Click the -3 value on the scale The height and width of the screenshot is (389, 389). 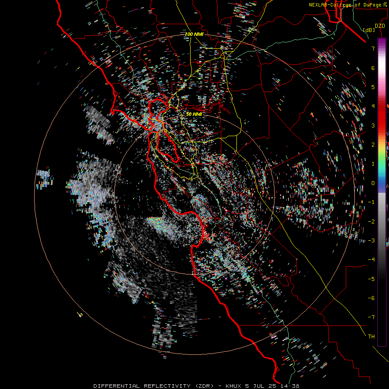(x=371, y=241)
